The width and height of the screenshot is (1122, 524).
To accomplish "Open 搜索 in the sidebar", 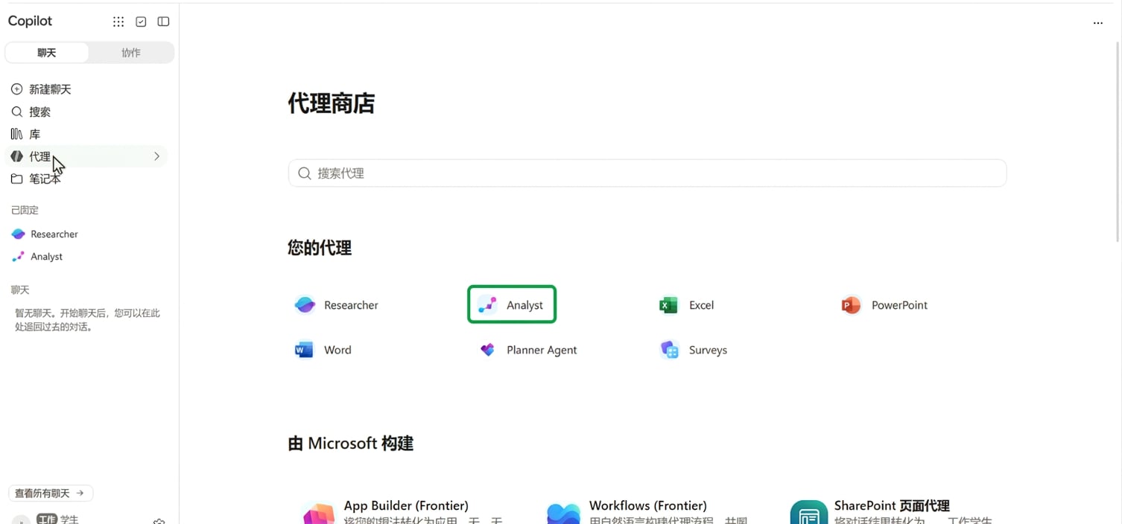I will pos(86,112).
